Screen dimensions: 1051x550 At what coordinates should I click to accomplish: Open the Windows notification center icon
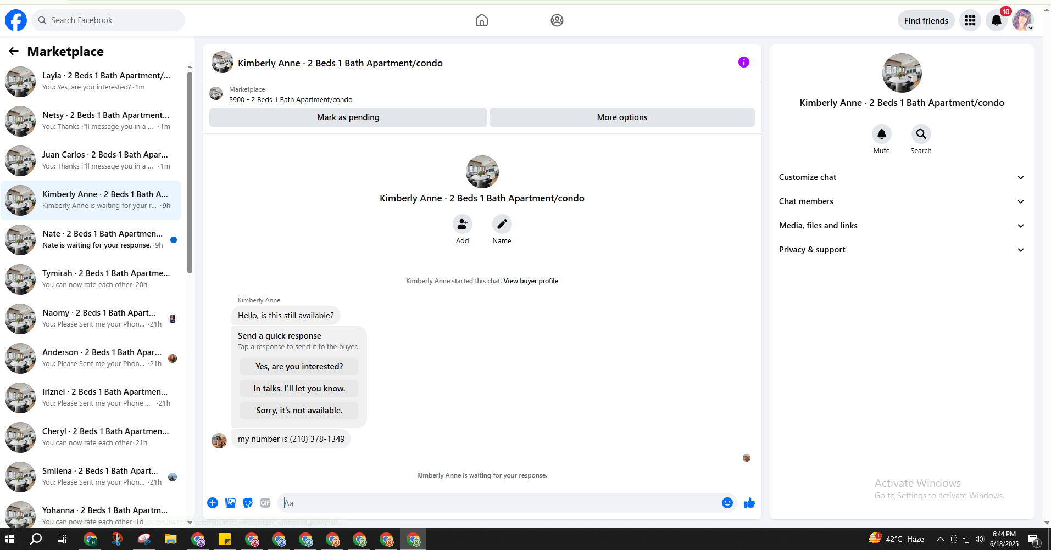point(1034,540)
